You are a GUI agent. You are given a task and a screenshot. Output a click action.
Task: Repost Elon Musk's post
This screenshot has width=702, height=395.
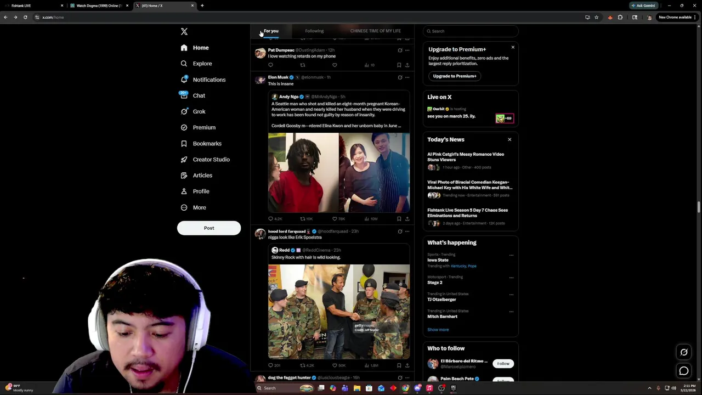click(x=302, y=219)
